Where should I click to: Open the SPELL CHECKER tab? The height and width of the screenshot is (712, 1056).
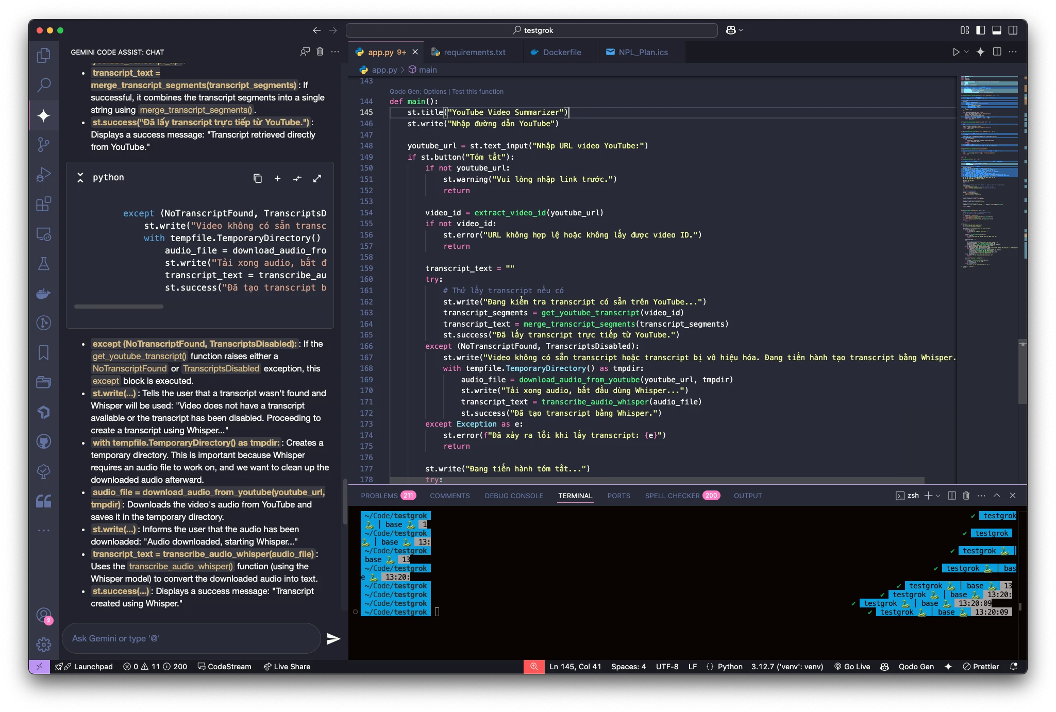(682, 496)
